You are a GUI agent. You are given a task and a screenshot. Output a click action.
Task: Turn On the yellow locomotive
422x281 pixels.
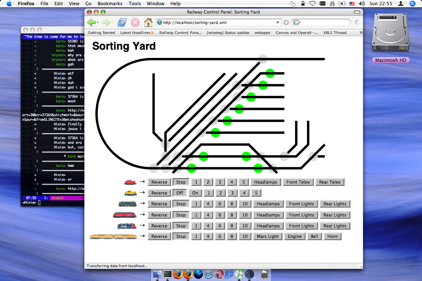point(195,193)
